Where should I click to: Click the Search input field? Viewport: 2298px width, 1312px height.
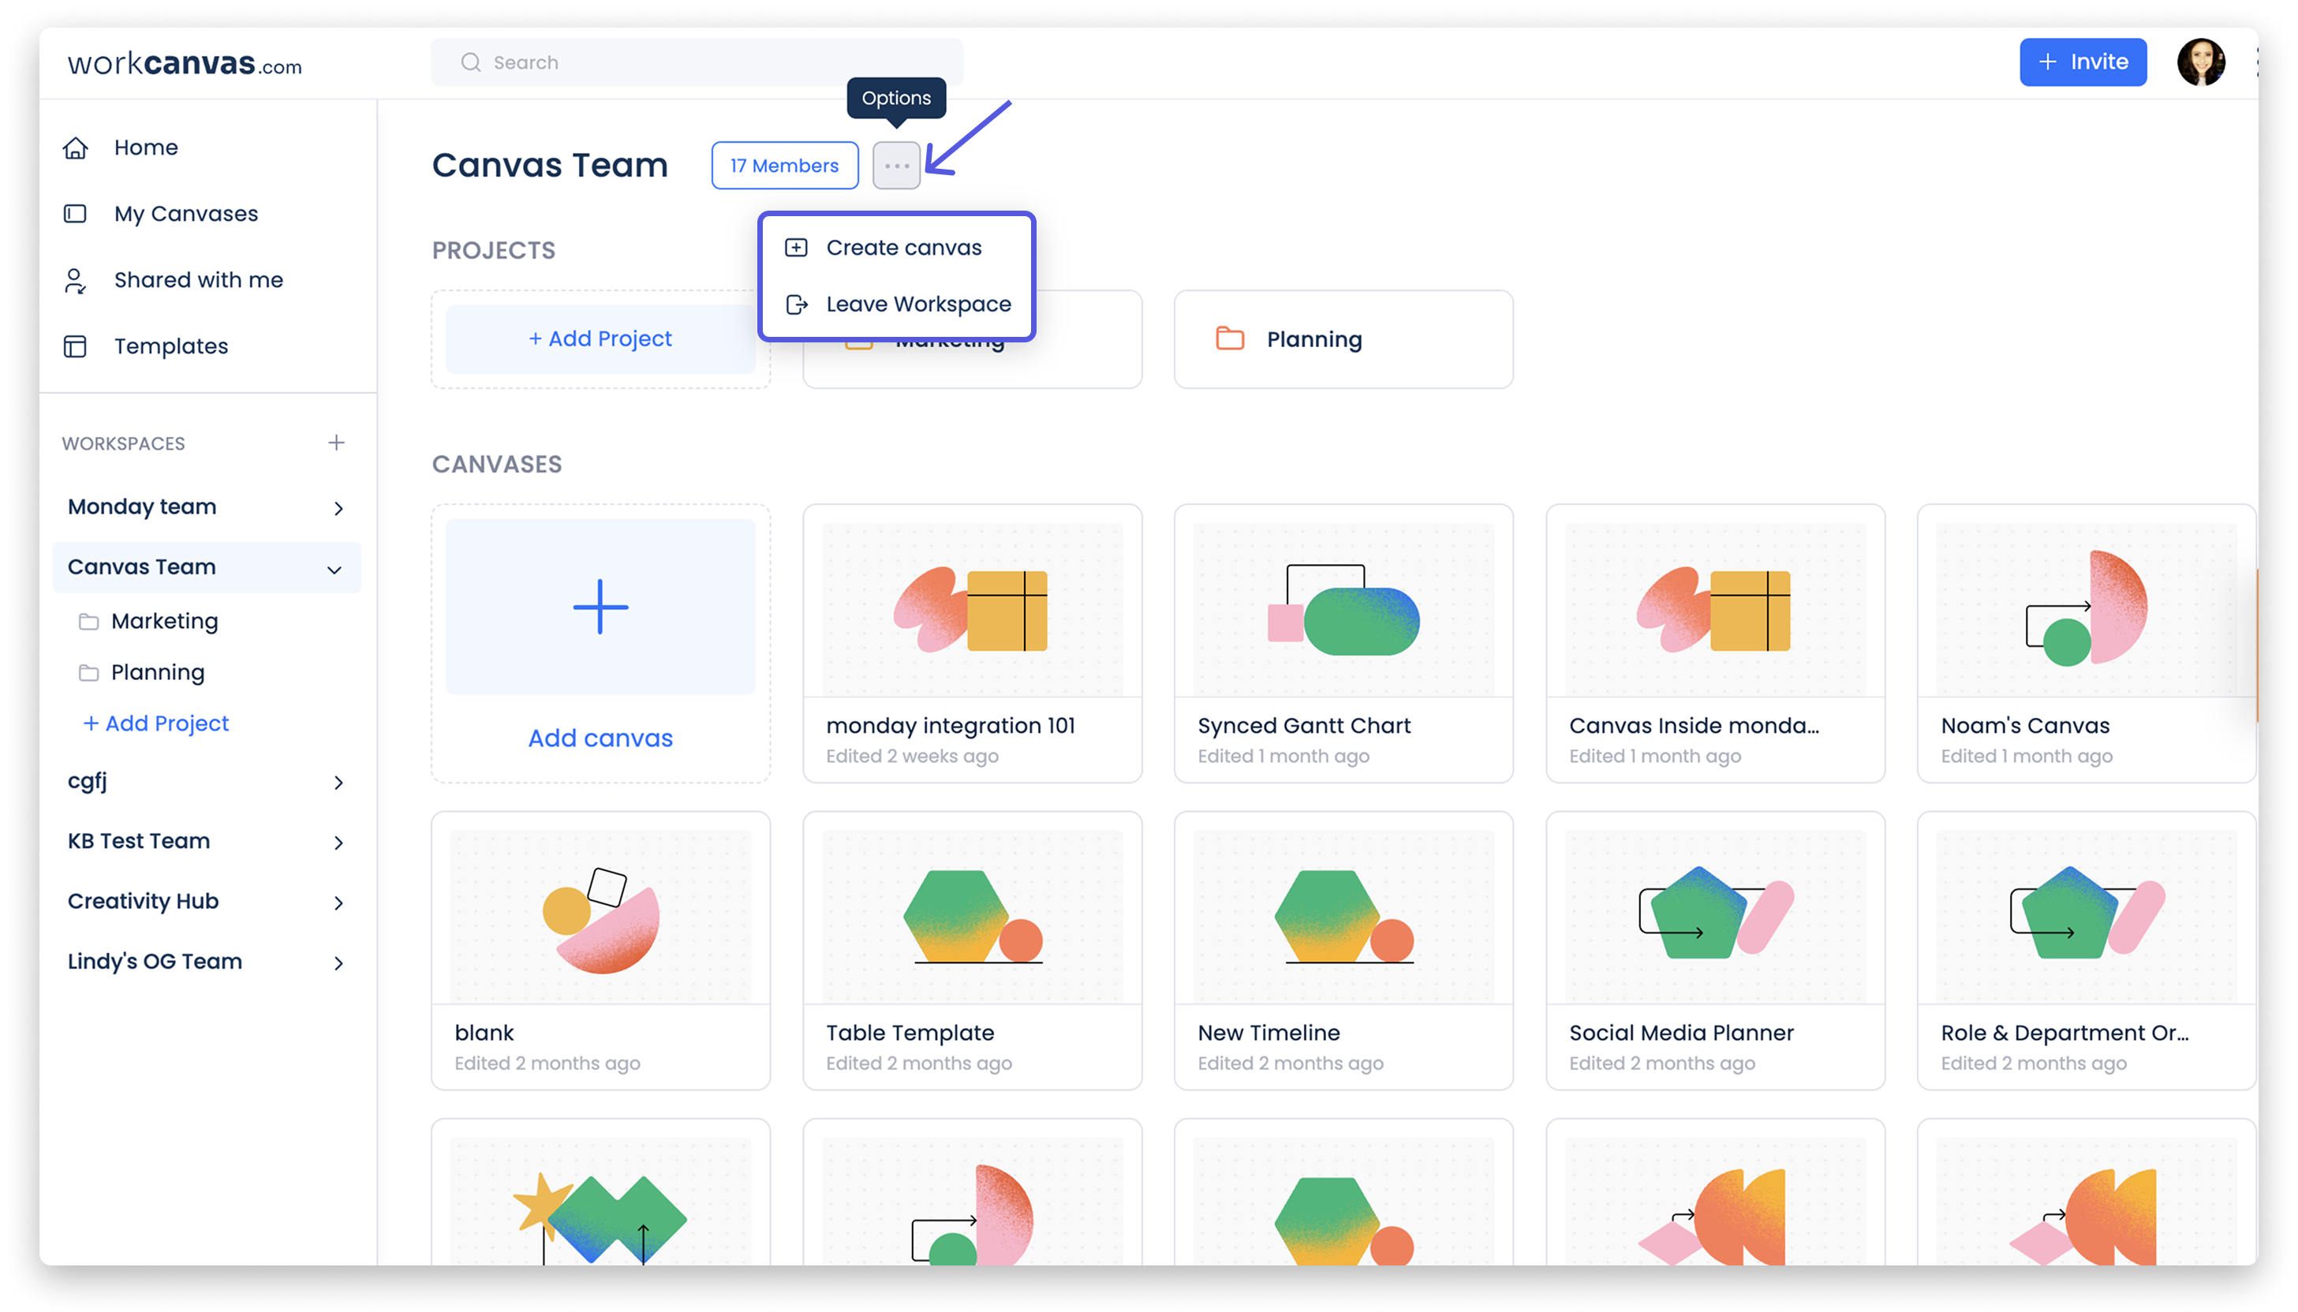(x=697, y=62)
